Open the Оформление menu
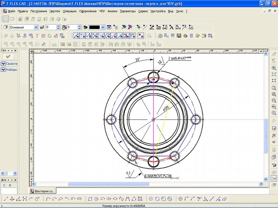This screenshot has width=278, height=208. pyautogui.click(x=88, y=11)
